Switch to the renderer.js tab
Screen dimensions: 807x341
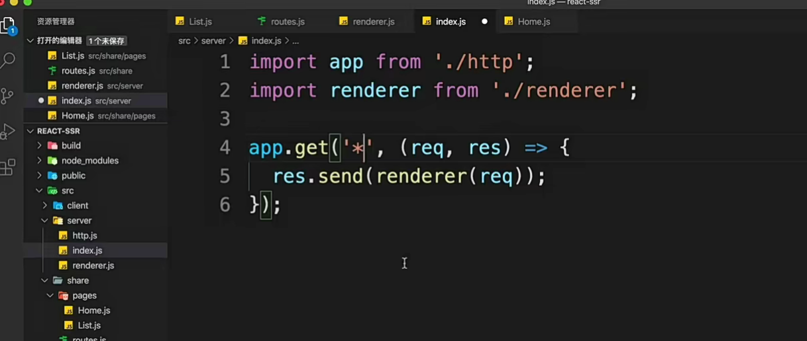coord(373,22)
